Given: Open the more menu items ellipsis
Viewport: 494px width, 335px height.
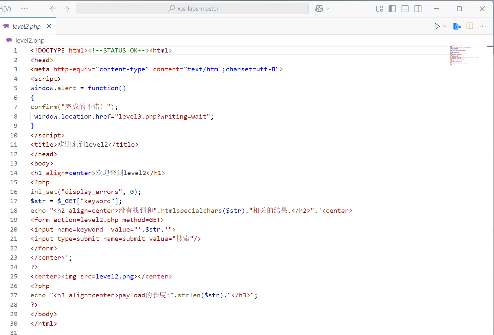Looking at the screenshot, I should click(25, 9).
